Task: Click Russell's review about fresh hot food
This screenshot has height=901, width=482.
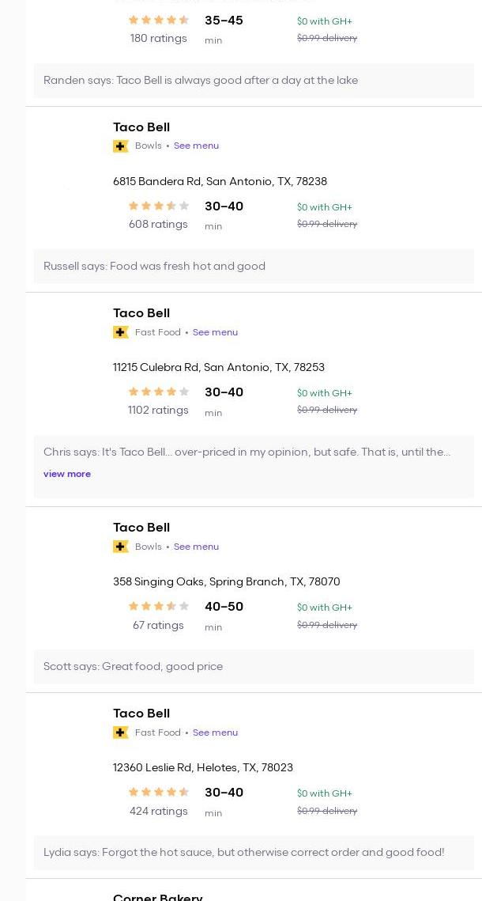Action: coord(154,266)
